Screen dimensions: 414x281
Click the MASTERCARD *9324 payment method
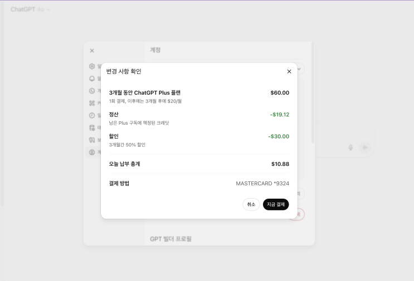pos(262,184)
